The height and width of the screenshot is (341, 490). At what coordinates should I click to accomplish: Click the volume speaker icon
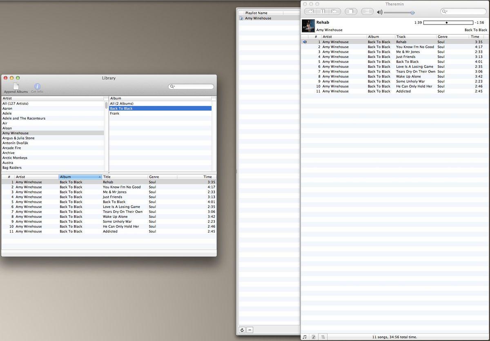click(380, 12)
